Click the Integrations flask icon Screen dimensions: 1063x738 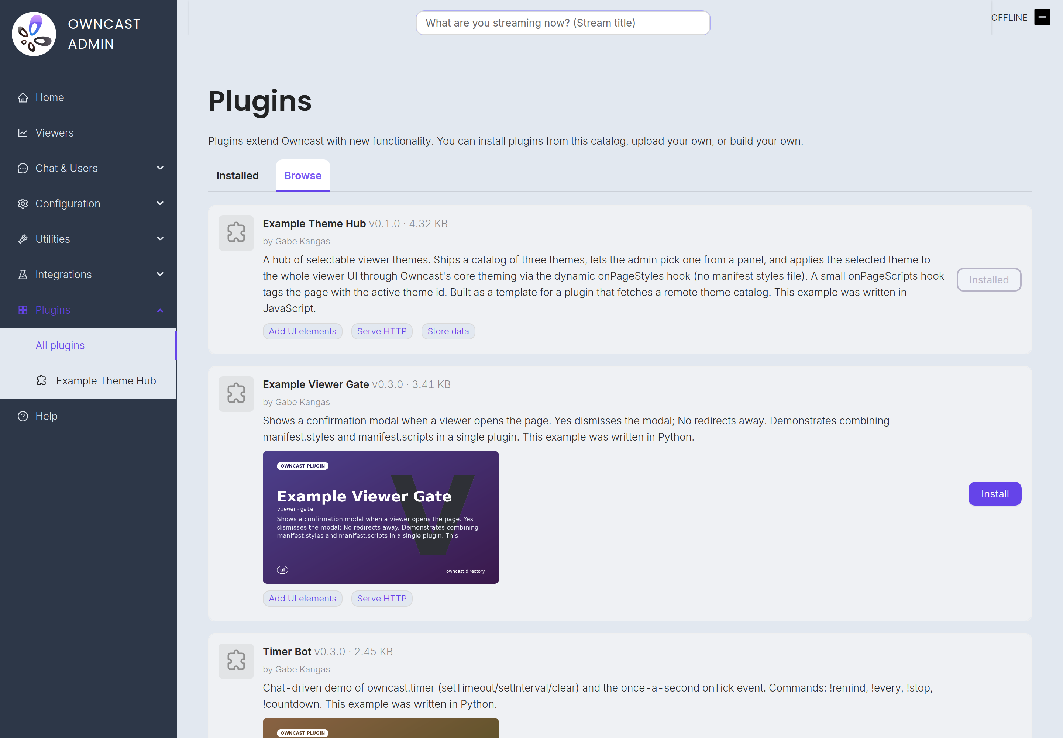(23, 275)
